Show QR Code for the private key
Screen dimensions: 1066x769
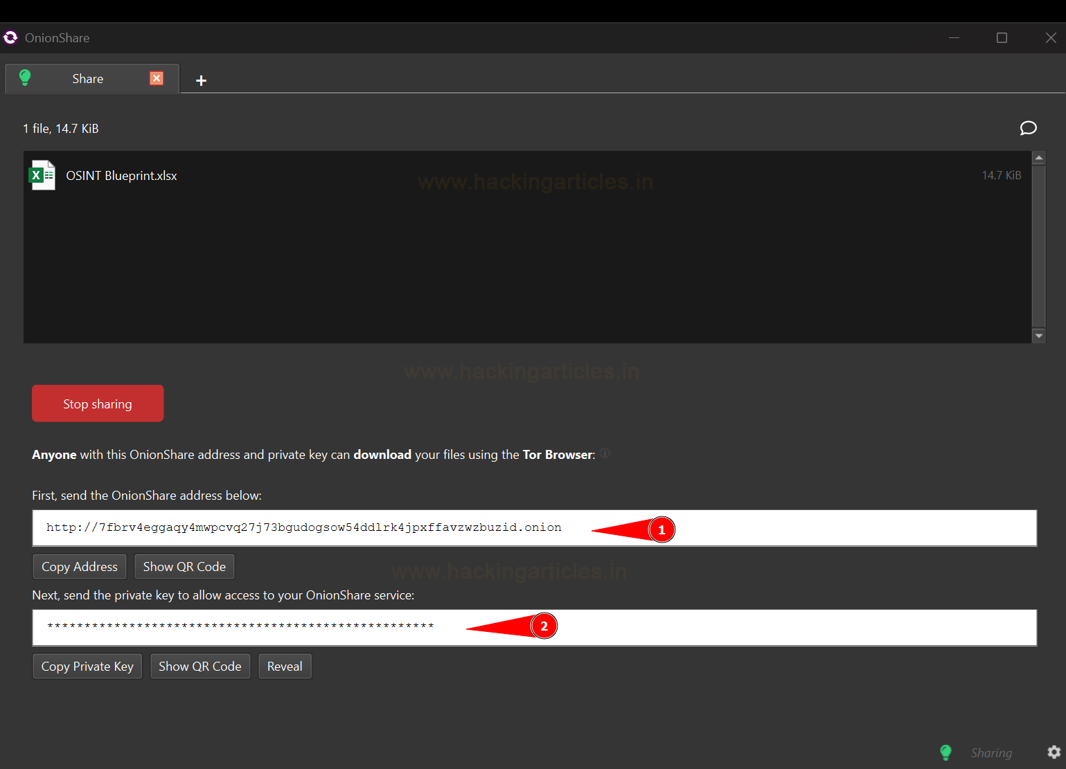point(200,667)
